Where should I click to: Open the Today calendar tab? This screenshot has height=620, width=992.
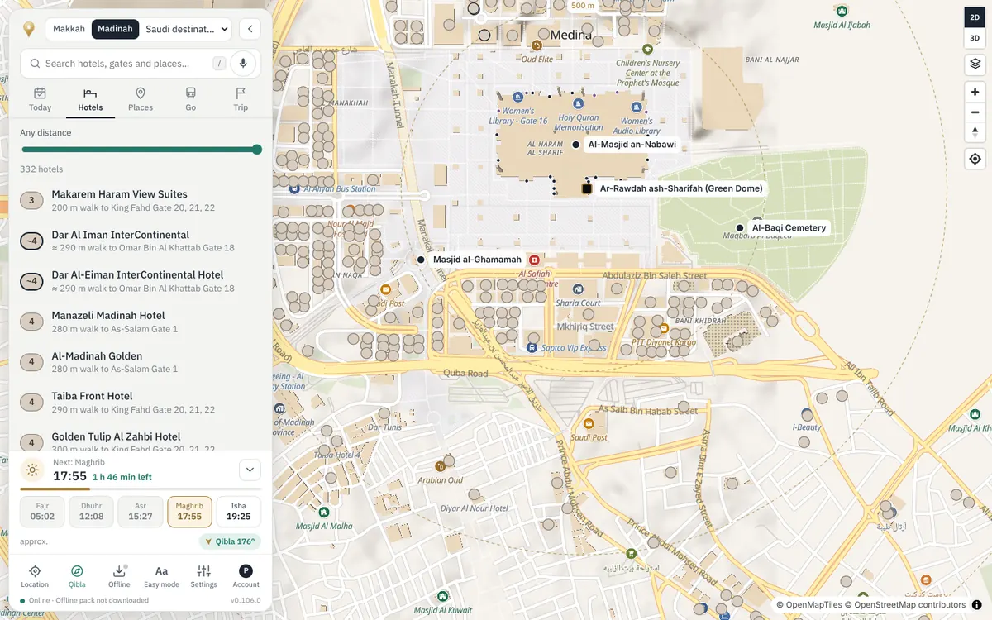pos(40,99)
